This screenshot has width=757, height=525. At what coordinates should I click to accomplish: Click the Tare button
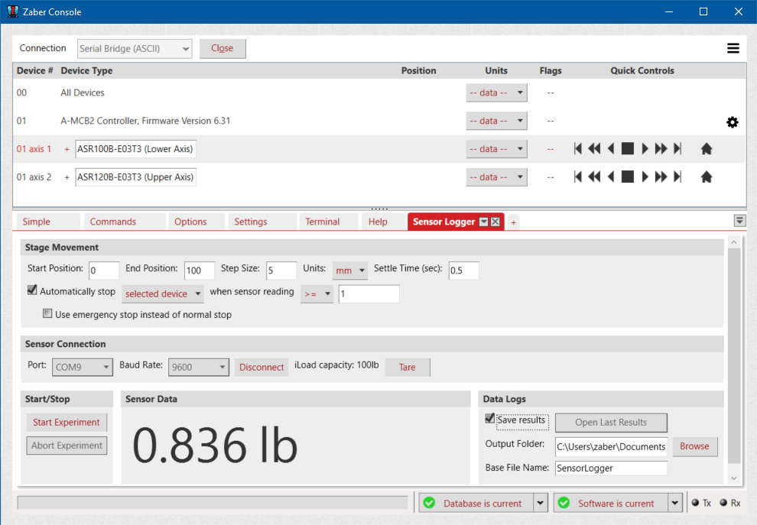coord(408,368)
